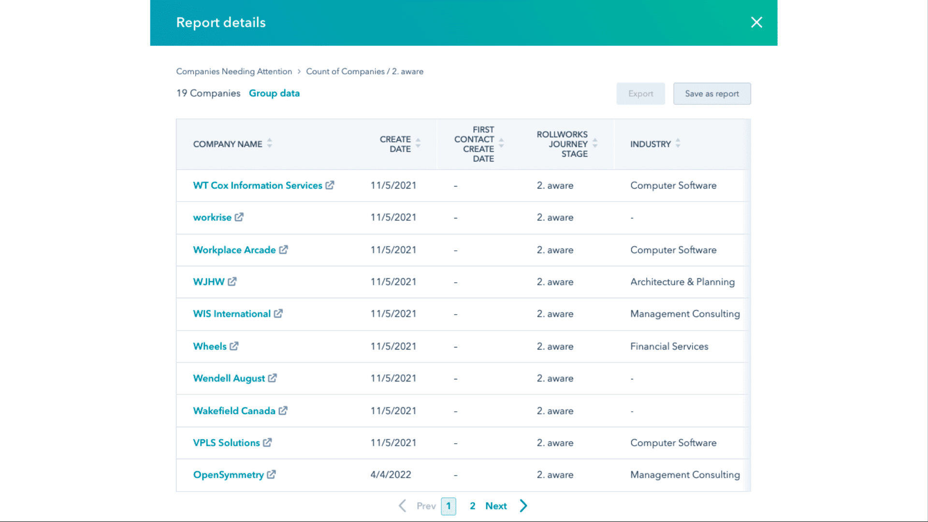928x522 pixels.
Task: Open the OpenSymmetry company link
Action: coord(229,474)
